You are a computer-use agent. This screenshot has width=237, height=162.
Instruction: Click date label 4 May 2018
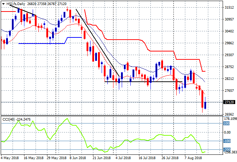pos(10,158)
